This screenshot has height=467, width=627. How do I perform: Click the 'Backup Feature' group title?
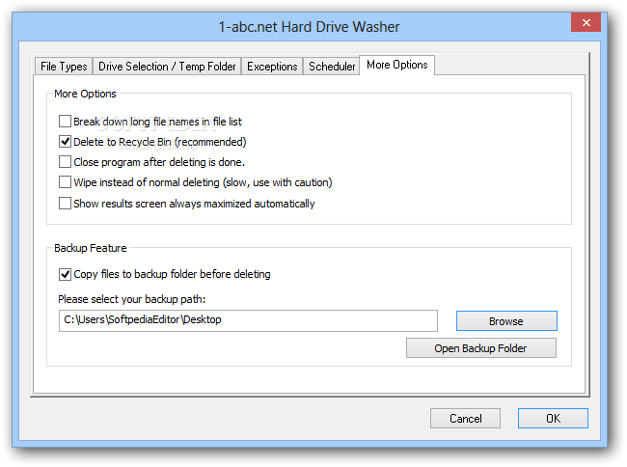[x=91, y=248]
